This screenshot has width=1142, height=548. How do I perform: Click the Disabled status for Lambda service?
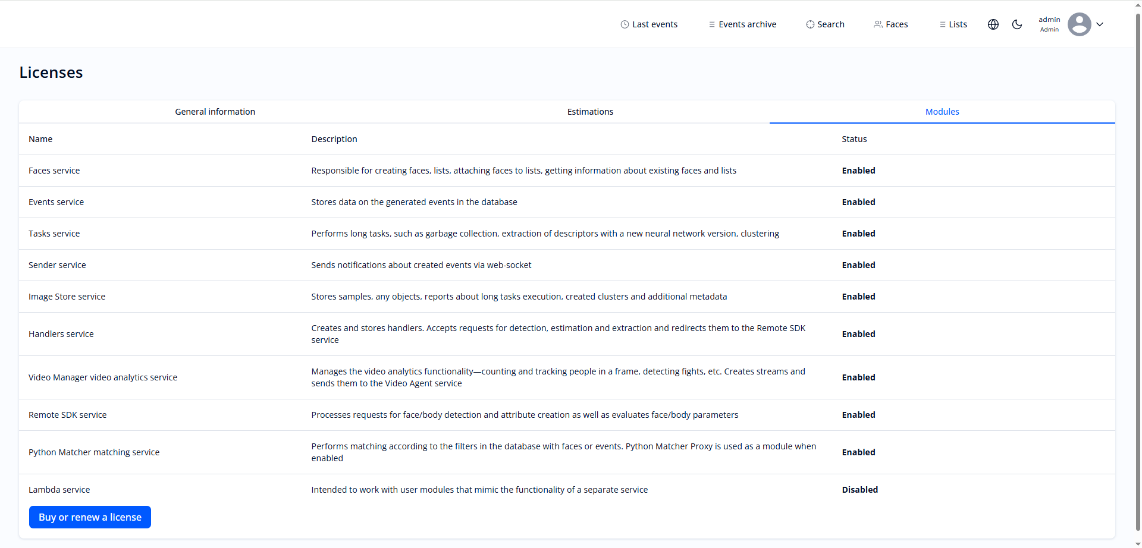point(859,490)
